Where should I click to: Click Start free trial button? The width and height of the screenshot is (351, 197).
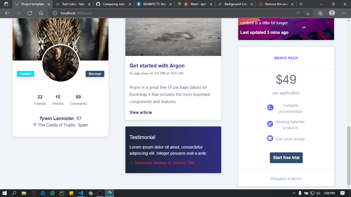pos(286,158)
